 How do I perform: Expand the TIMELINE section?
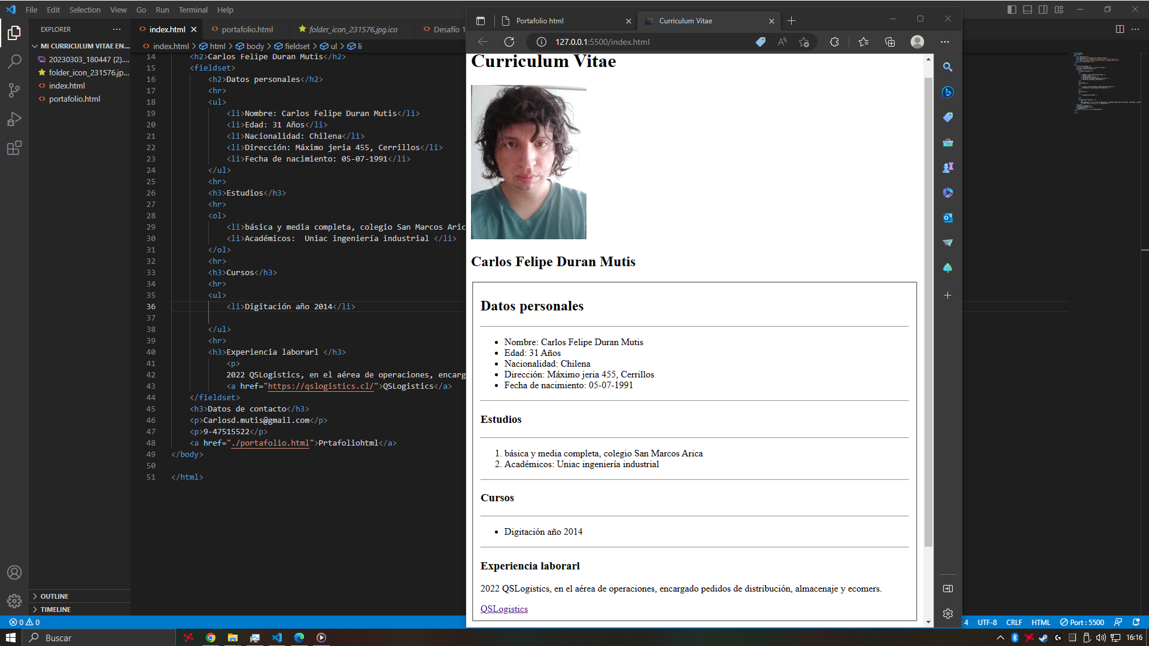(54, 609)
